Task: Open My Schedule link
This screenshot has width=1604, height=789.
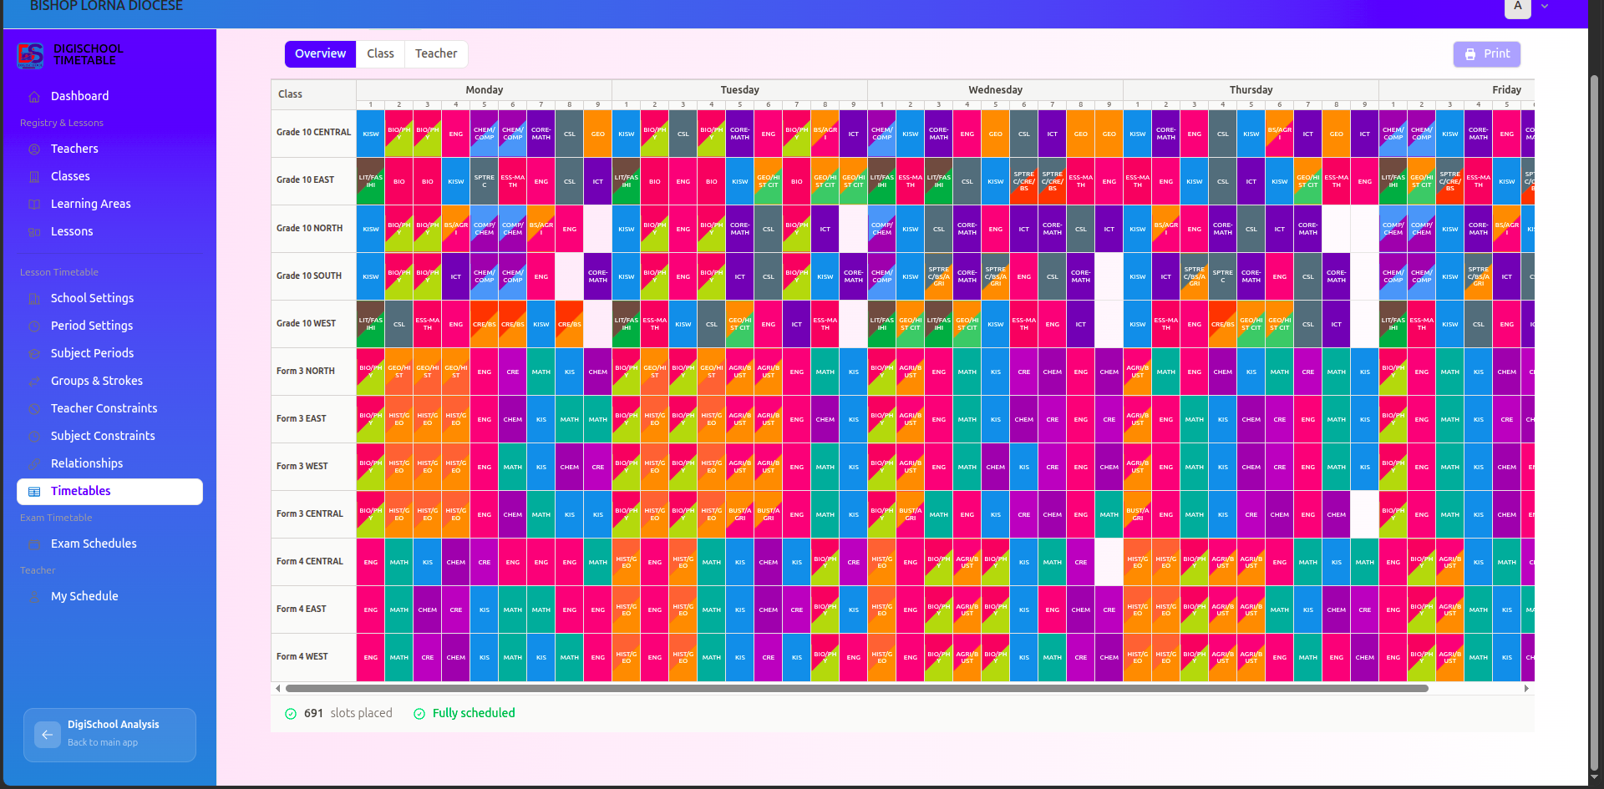Action: coord(109,596)
